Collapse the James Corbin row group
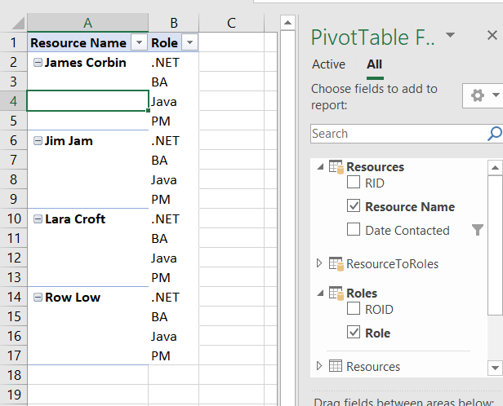The width and height of the screenshot is (503, 406). pyautogui.click(x=38, y=63)
